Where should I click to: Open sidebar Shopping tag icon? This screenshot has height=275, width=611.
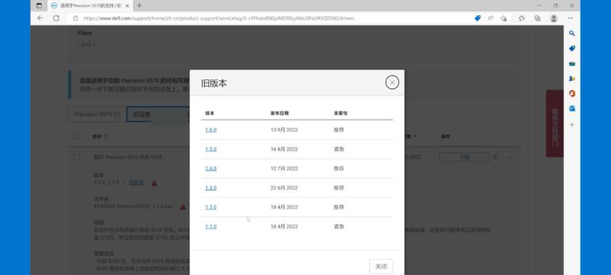point(572,48)
